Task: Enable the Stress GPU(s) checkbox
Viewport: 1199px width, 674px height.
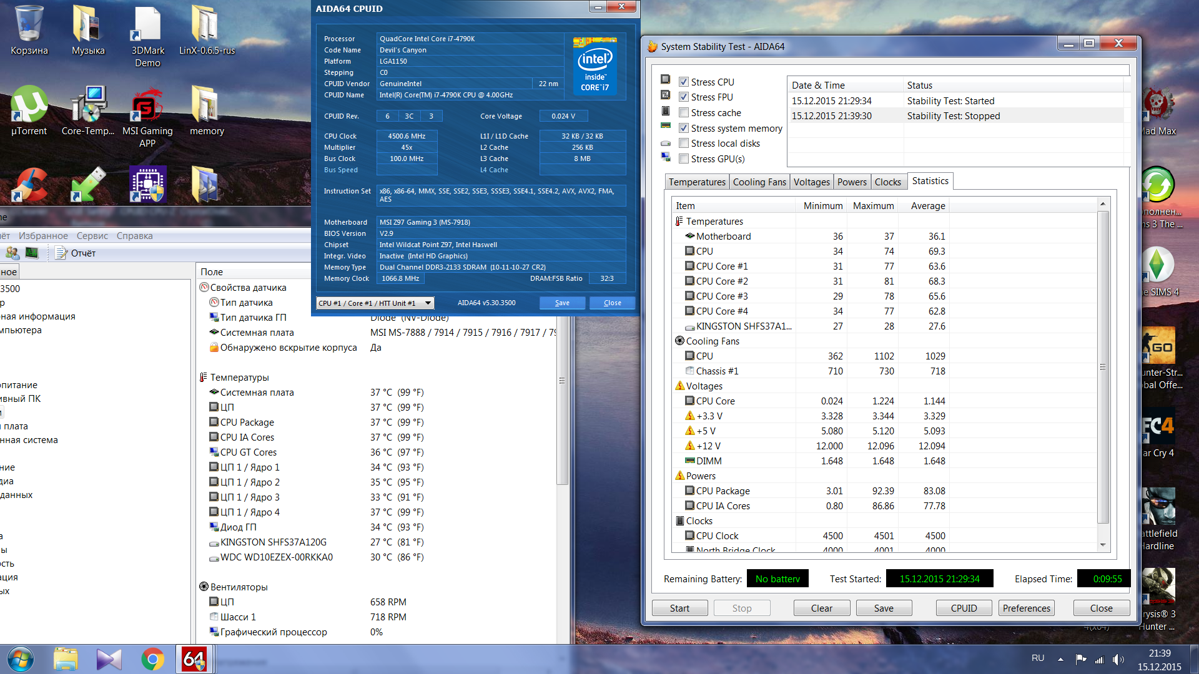Action: coord(684,159)
